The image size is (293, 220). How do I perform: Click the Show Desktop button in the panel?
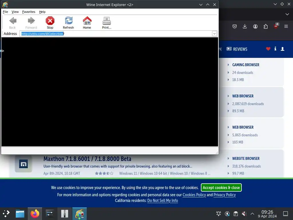point(286,213)
